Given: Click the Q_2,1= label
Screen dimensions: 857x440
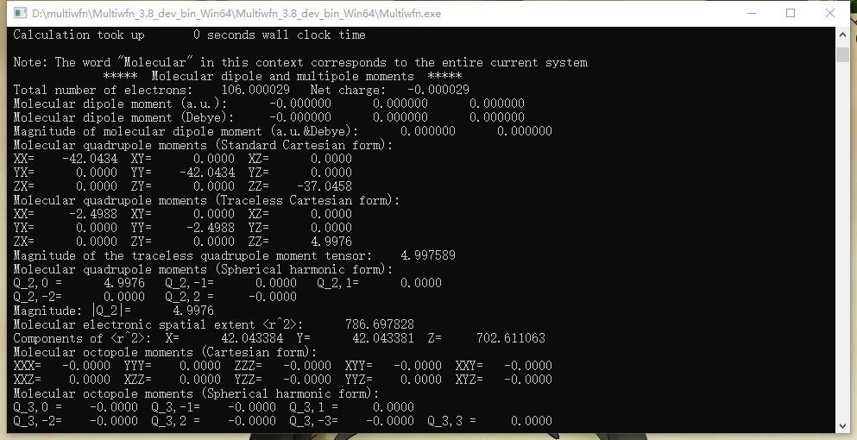Looking at the screenshot, I should (x=337, y=283).
